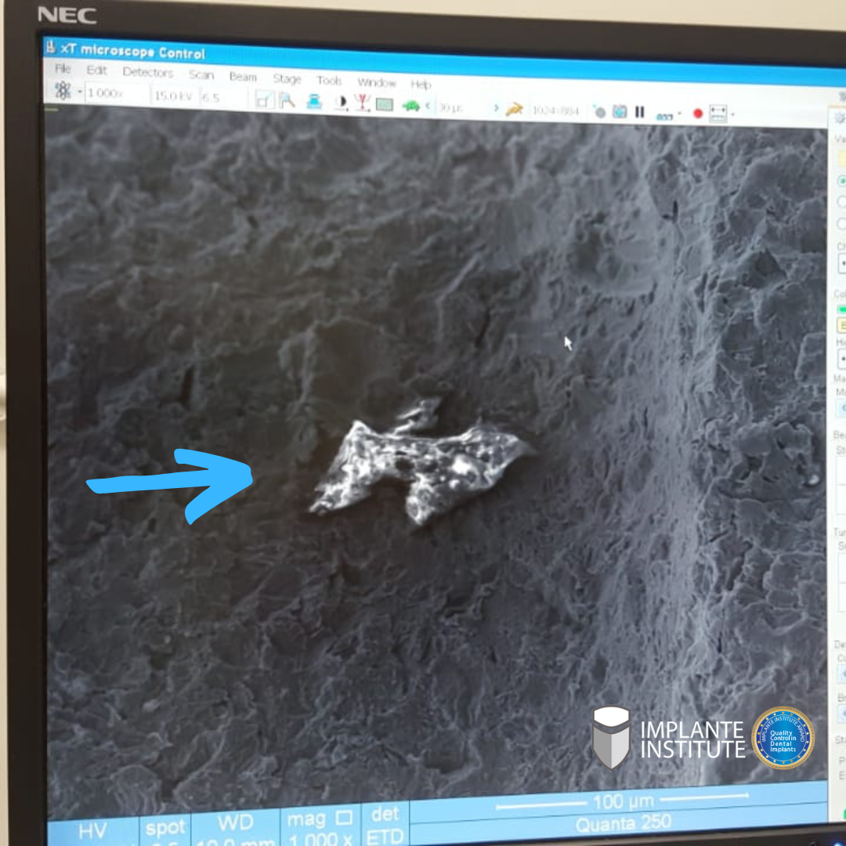Click the beam control atom icon
This screenshot has height=846, width=846.
pyautogui.click(x=63, y=91)
